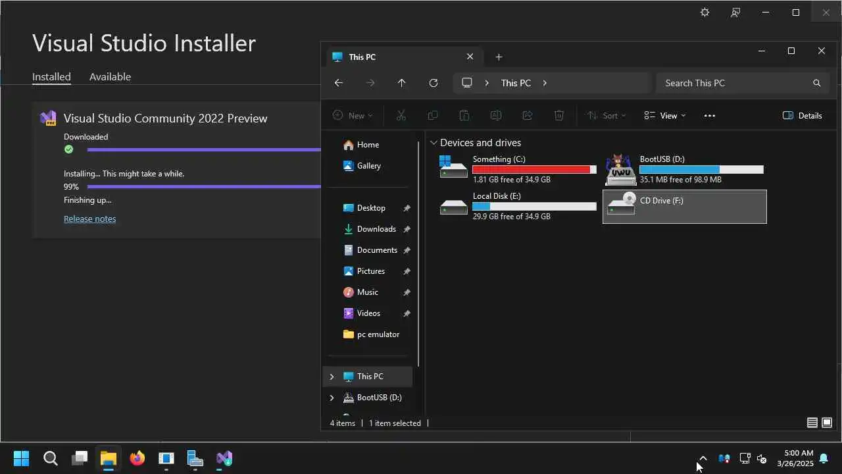Open Gallery in navigation pane

(369, 166)
